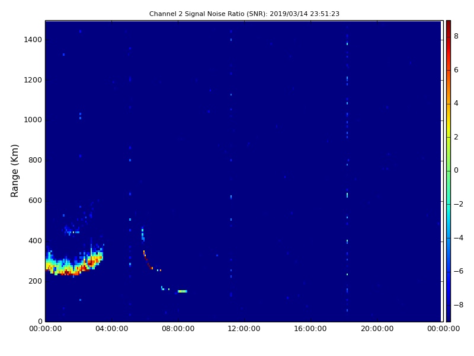474x356 pixels.
Task: Click the short green-yellow echo streak near 150 km
Action: [x=182, y=291]
